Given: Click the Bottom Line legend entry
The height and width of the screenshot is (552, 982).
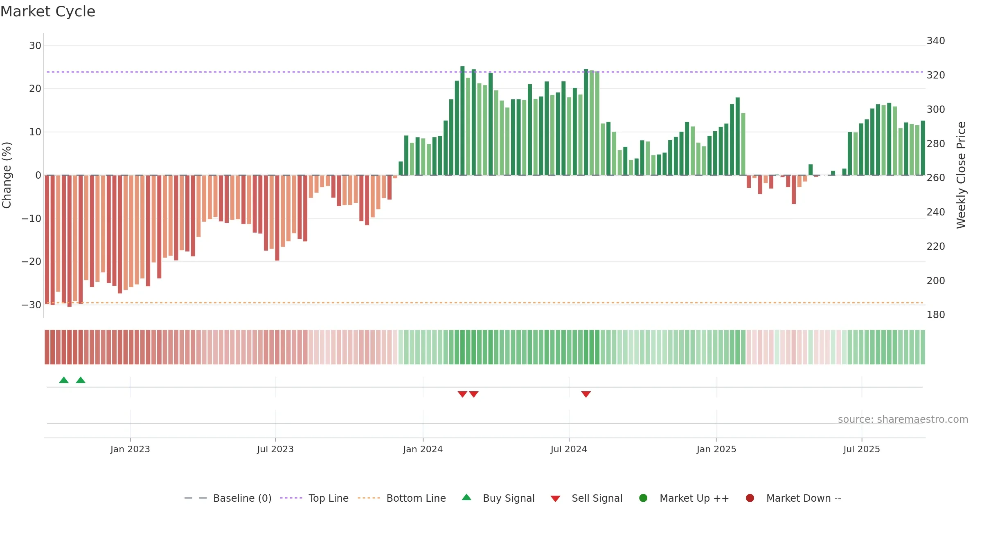Looking at the screenshot, I should point(402,498).
